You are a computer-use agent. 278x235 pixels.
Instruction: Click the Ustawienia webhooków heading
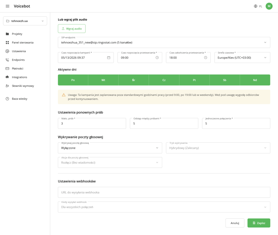(77, 181)
